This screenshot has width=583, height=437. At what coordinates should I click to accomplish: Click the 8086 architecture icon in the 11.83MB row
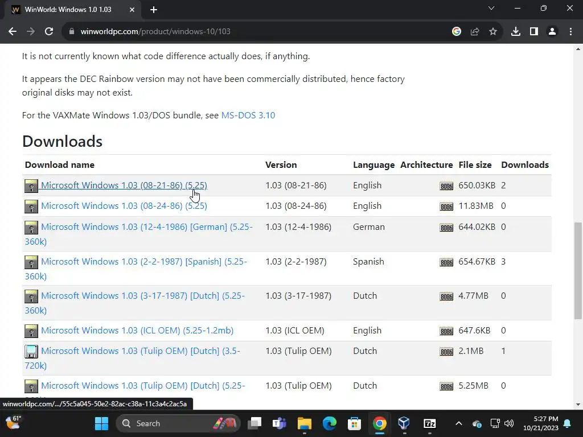pyautogui.click(x=446, y=207)
